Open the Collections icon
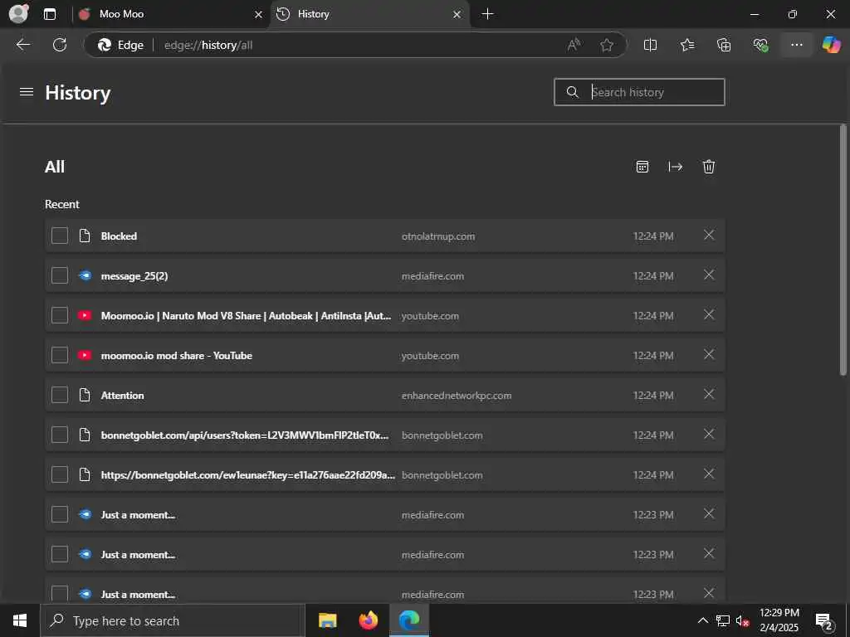 (x=724, y=45)
